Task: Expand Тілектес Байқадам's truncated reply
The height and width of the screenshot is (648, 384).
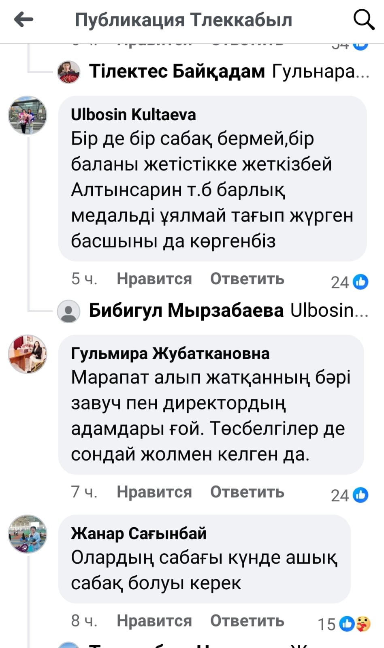Action: click(320, 72)
